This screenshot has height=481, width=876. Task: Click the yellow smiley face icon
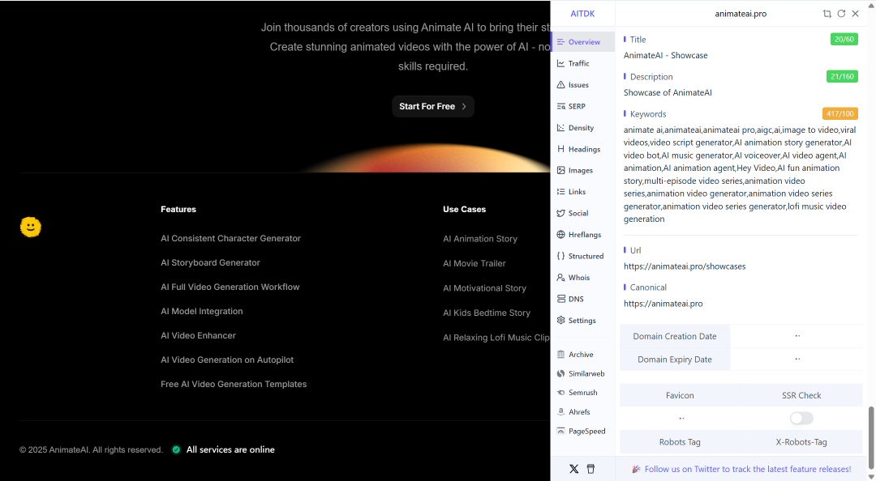[31, 227]
